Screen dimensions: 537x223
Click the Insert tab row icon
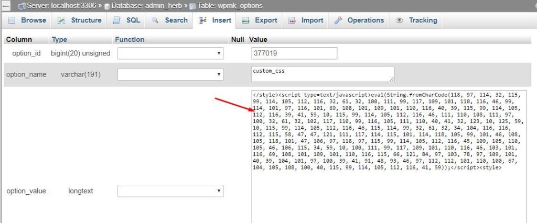[x=203, y=20]
